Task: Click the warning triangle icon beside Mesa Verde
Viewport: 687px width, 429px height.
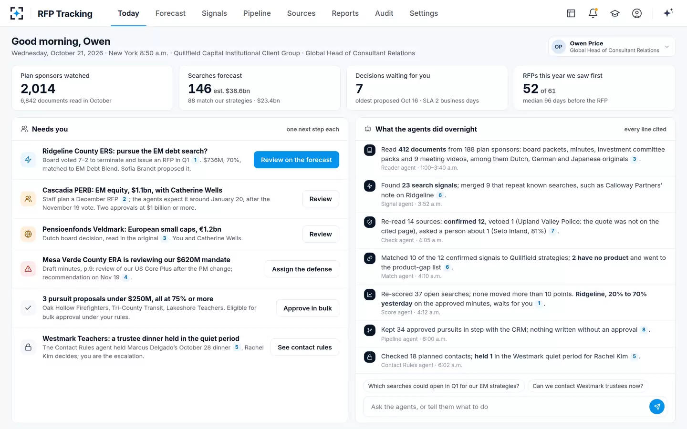Action: click(28, 269)
